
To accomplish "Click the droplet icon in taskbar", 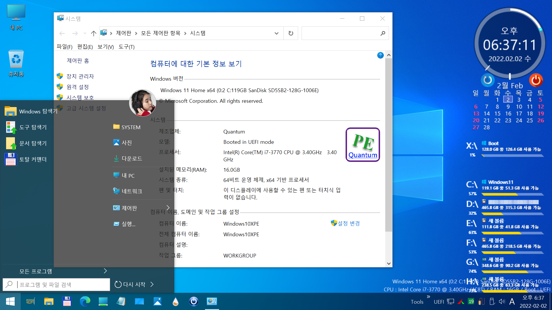I will [x=175, y=301].
